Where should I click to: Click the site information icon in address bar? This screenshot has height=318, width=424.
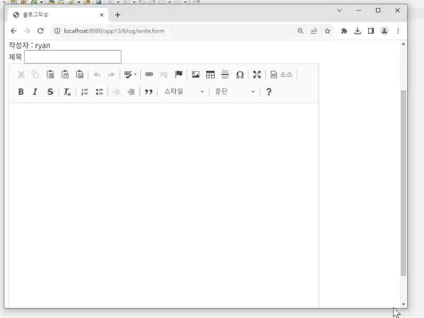[57, 31]
